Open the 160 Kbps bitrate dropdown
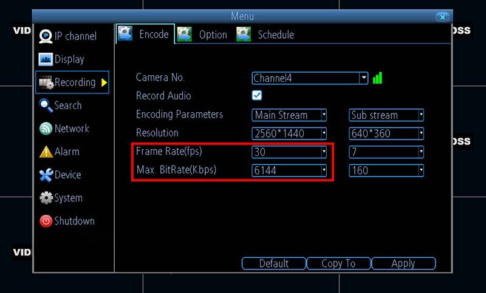This screenshot has width=486, height=293. tap(386, 170)
